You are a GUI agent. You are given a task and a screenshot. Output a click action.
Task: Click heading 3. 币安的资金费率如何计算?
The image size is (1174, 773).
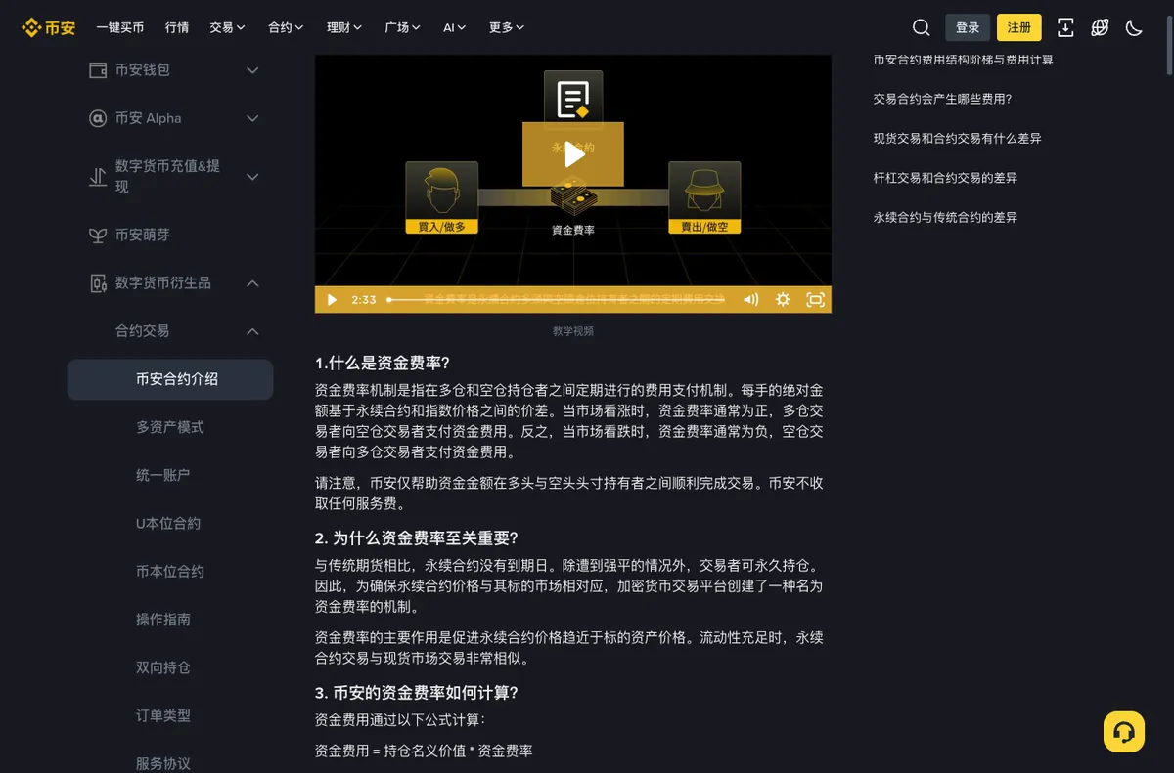point(417,692)
